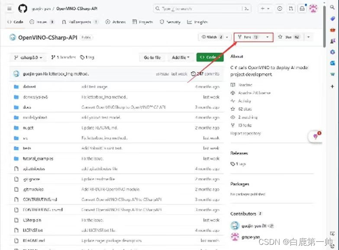Click Report repository link
Viewport: 339px width, 250px height.
(245, 133)
